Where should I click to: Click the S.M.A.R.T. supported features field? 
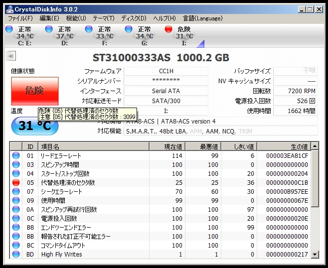pyautogui.click(x=221, y=132)
